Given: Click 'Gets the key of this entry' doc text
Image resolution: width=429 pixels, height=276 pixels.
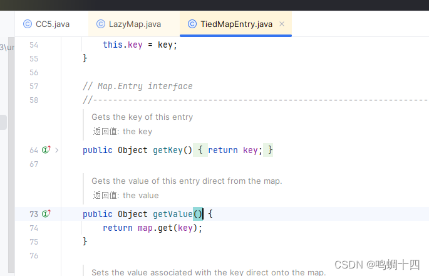Looking at the screenshot, I should 142,117.
